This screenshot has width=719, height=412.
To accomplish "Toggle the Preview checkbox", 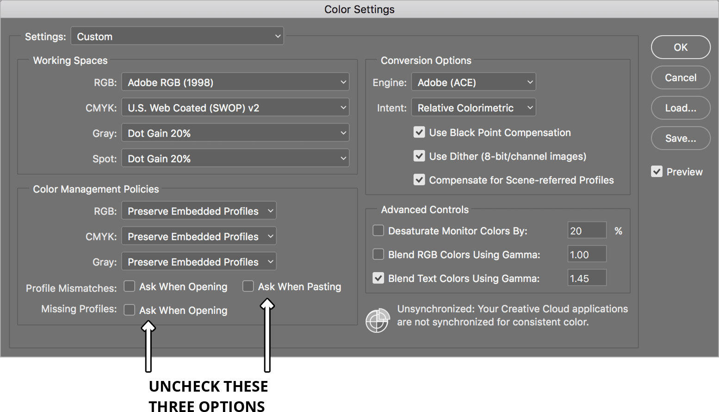I will [x=657, y=171].
